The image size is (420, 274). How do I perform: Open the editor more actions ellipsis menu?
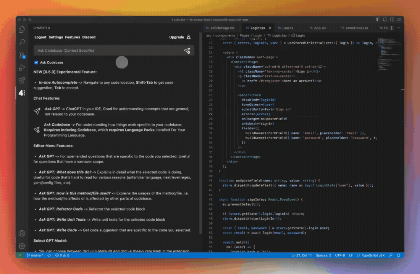click(398, 28)
